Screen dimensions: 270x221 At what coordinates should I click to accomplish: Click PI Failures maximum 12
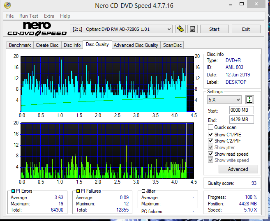point(126,204)
